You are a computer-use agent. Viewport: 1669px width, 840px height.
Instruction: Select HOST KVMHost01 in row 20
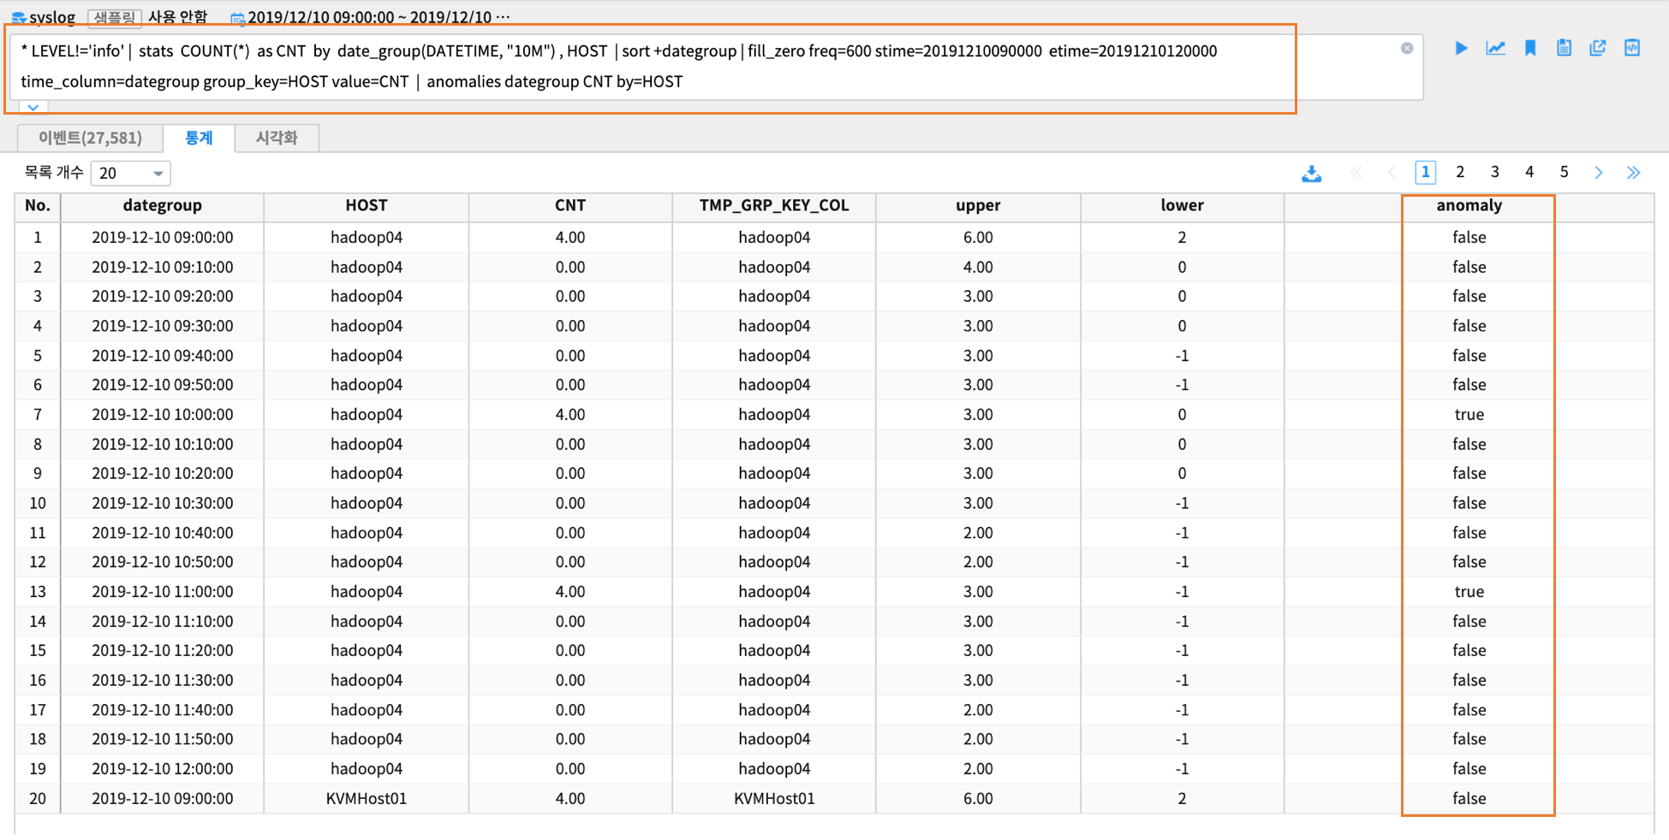(x=367, y=798)
